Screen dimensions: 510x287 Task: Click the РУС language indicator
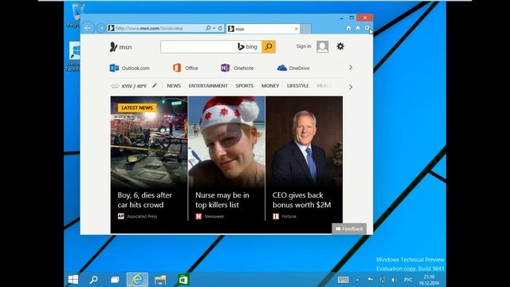pos(408,280)
